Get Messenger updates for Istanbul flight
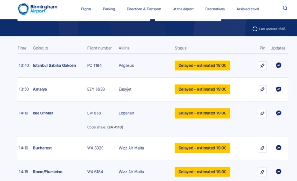The height and width of the screenshot is (181, 297). pyautogui.click(x=278, y=65)
